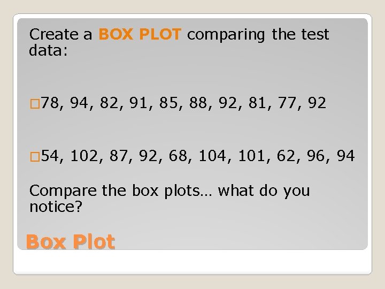
Task: Click the number 78 in first dataset
Action: pos(50,103)
